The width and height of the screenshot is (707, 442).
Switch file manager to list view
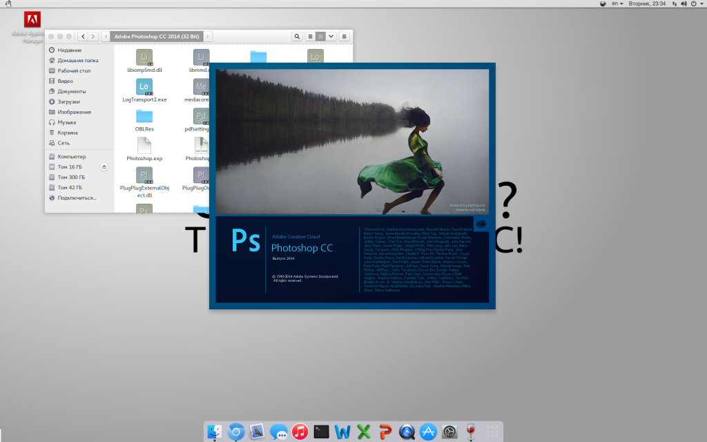(x=310, y=37)
